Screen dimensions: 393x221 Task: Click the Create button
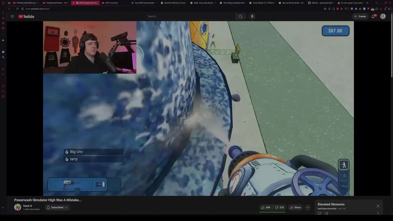360,16
